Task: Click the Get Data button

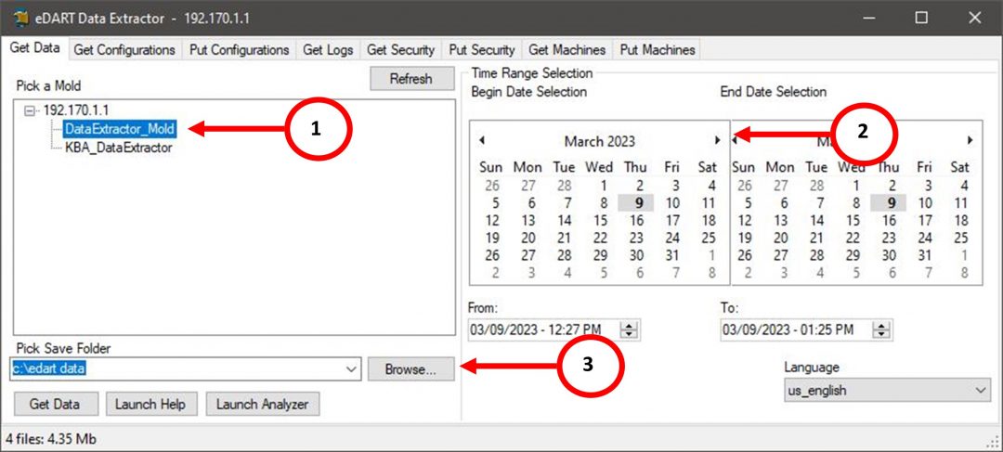Action: tap(55, 404)
